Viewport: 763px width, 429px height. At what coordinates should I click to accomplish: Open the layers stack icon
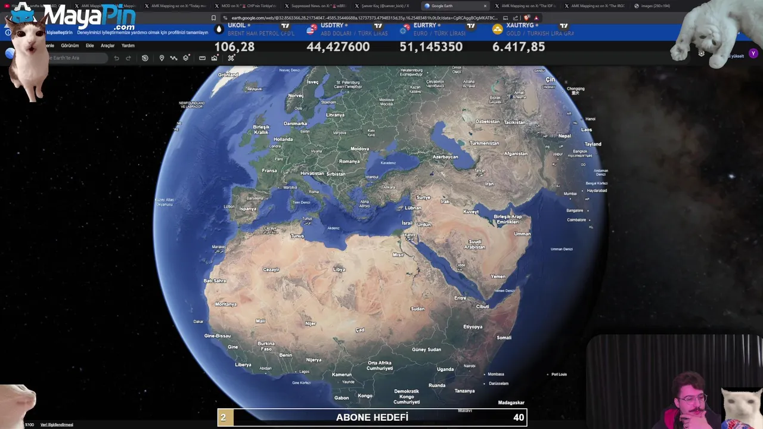click(x=186, y=58)
